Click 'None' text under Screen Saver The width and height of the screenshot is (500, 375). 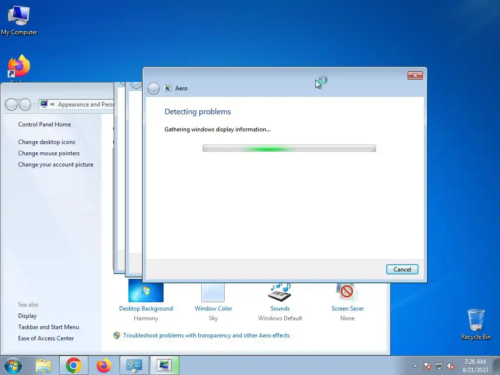pos(348,318)
